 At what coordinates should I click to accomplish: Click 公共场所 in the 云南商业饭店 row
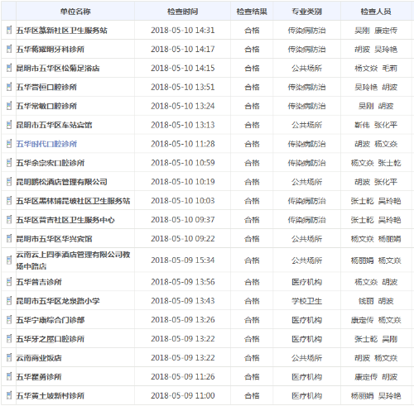pyautogui.click(x=306, y=358)
